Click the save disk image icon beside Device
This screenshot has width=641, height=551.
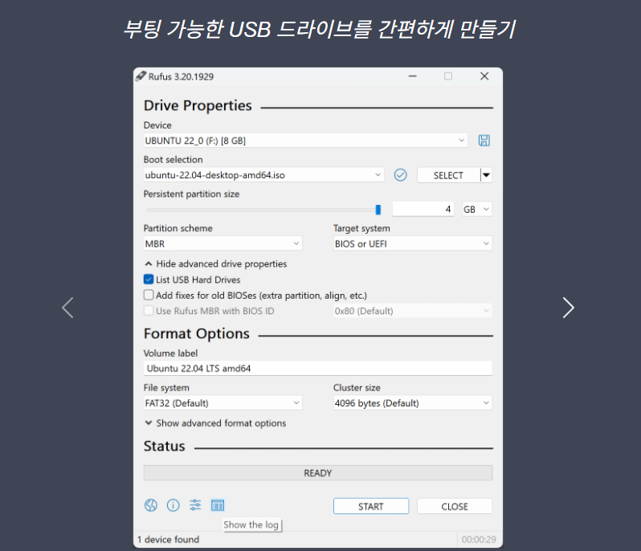[x=484, y=141]
